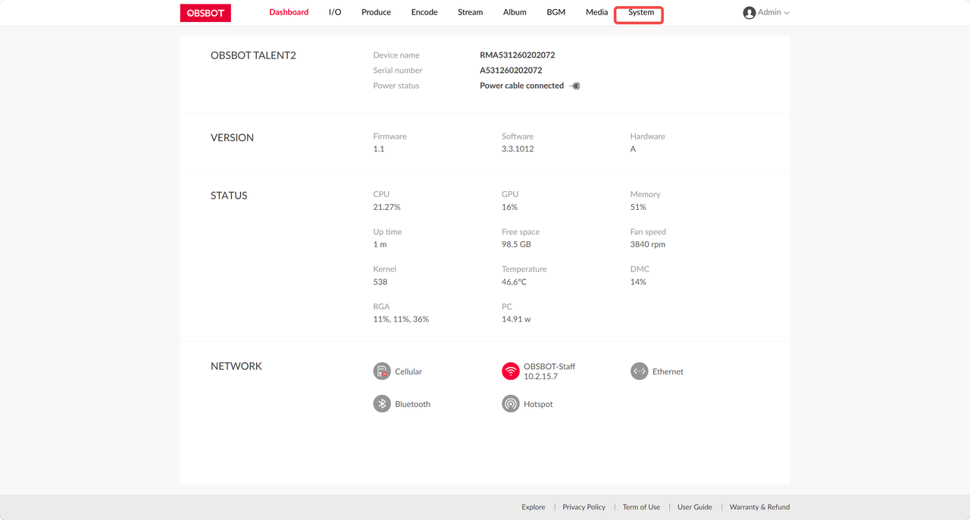
Task: Click the power plug icon
Action: pyautogui.click(x=575, y=86)
